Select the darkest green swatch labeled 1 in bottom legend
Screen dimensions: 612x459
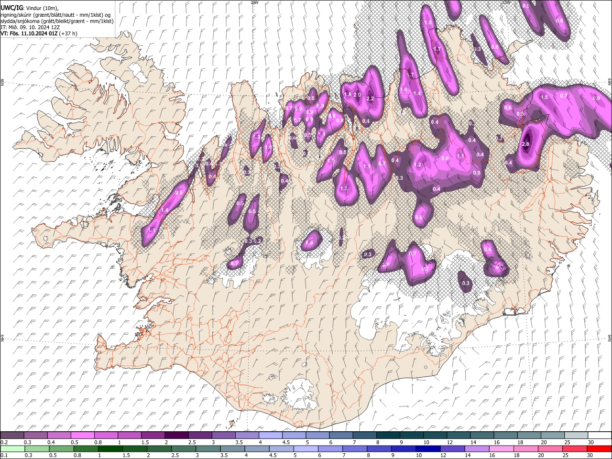pyautogui.click(x=110, y=448)
